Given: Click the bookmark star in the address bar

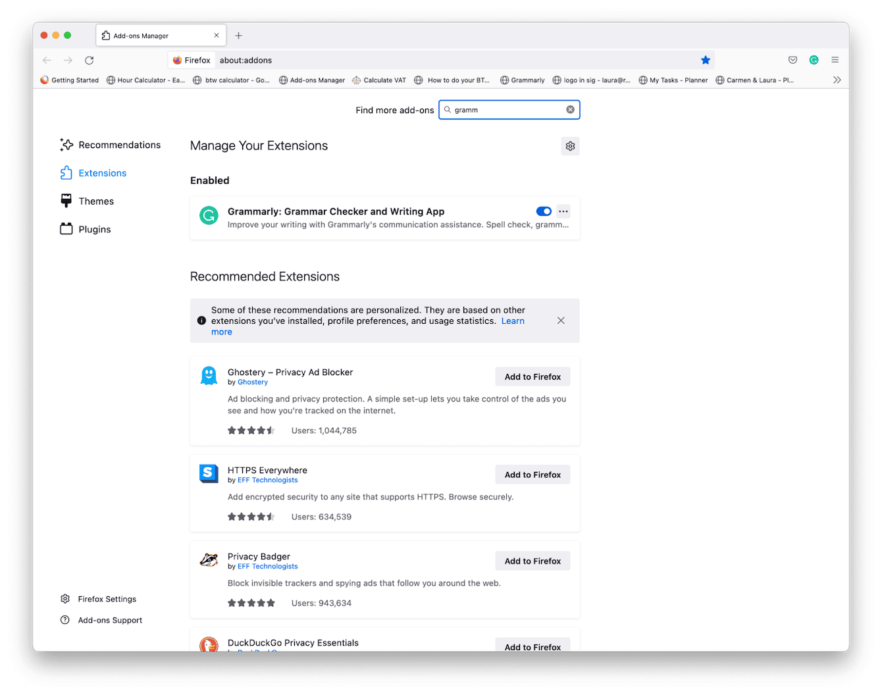Looking at the screenshot, I should tap(706, 60).
